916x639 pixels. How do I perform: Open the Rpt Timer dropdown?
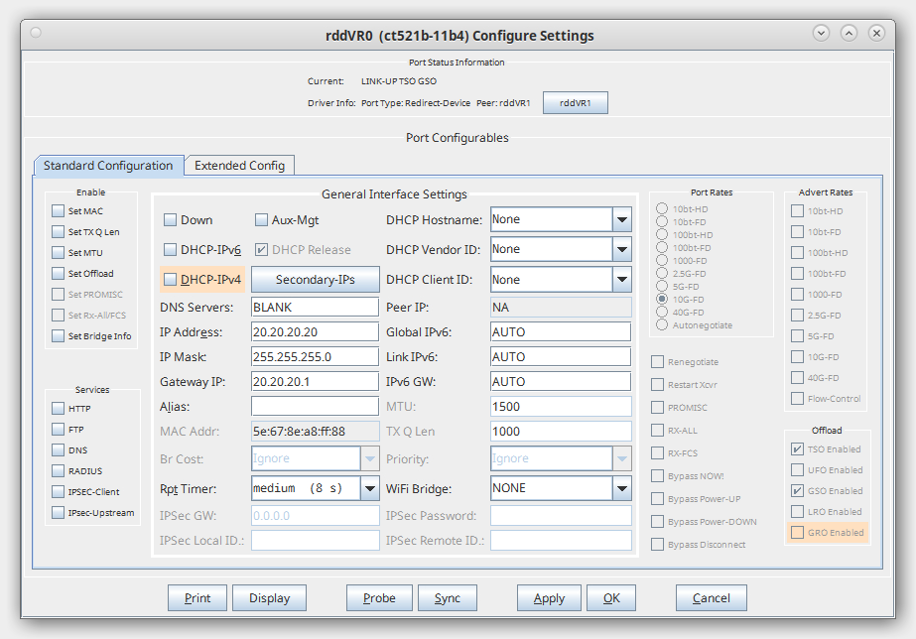369,488
